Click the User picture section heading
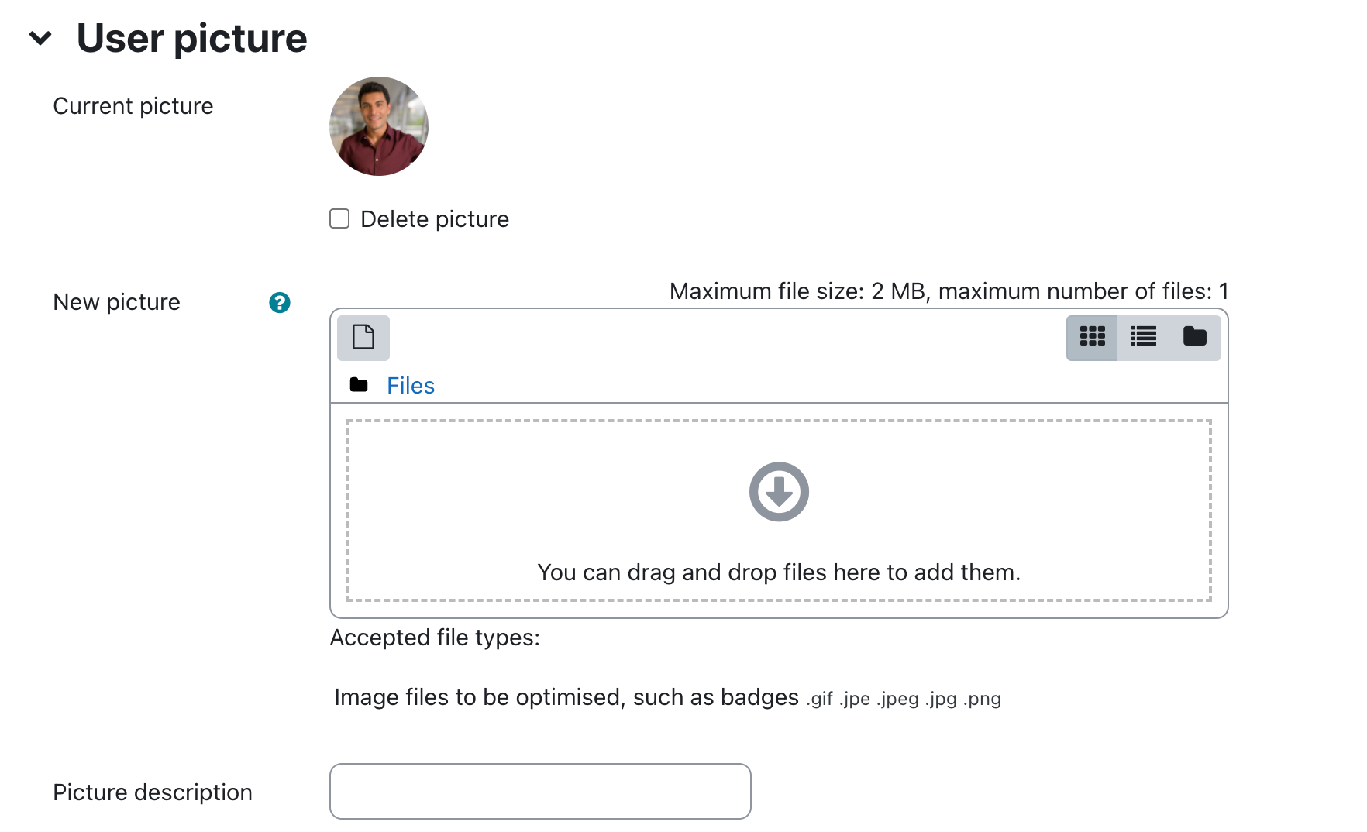 click(x=191, y=38)
